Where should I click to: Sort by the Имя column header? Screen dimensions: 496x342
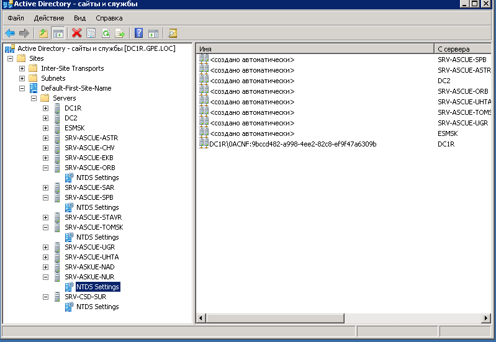tap(315, 48)
